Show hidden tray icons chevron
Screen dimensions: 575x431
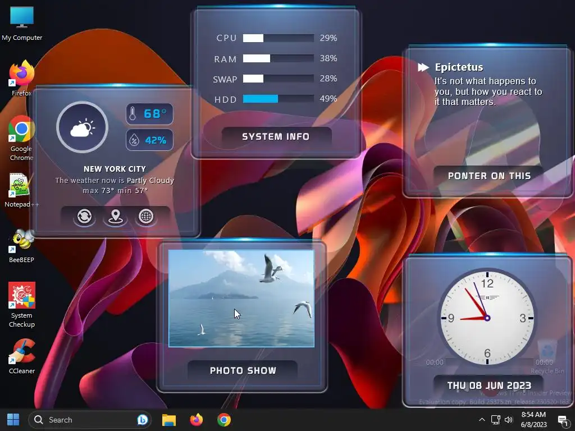pos(482,420)
